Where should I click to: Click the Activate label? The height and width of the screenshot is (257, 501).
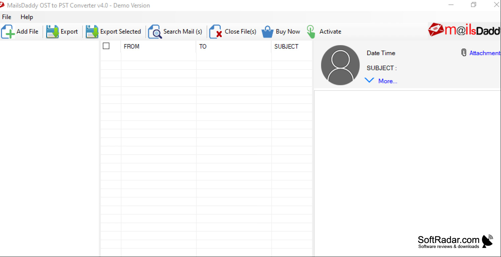330,31
